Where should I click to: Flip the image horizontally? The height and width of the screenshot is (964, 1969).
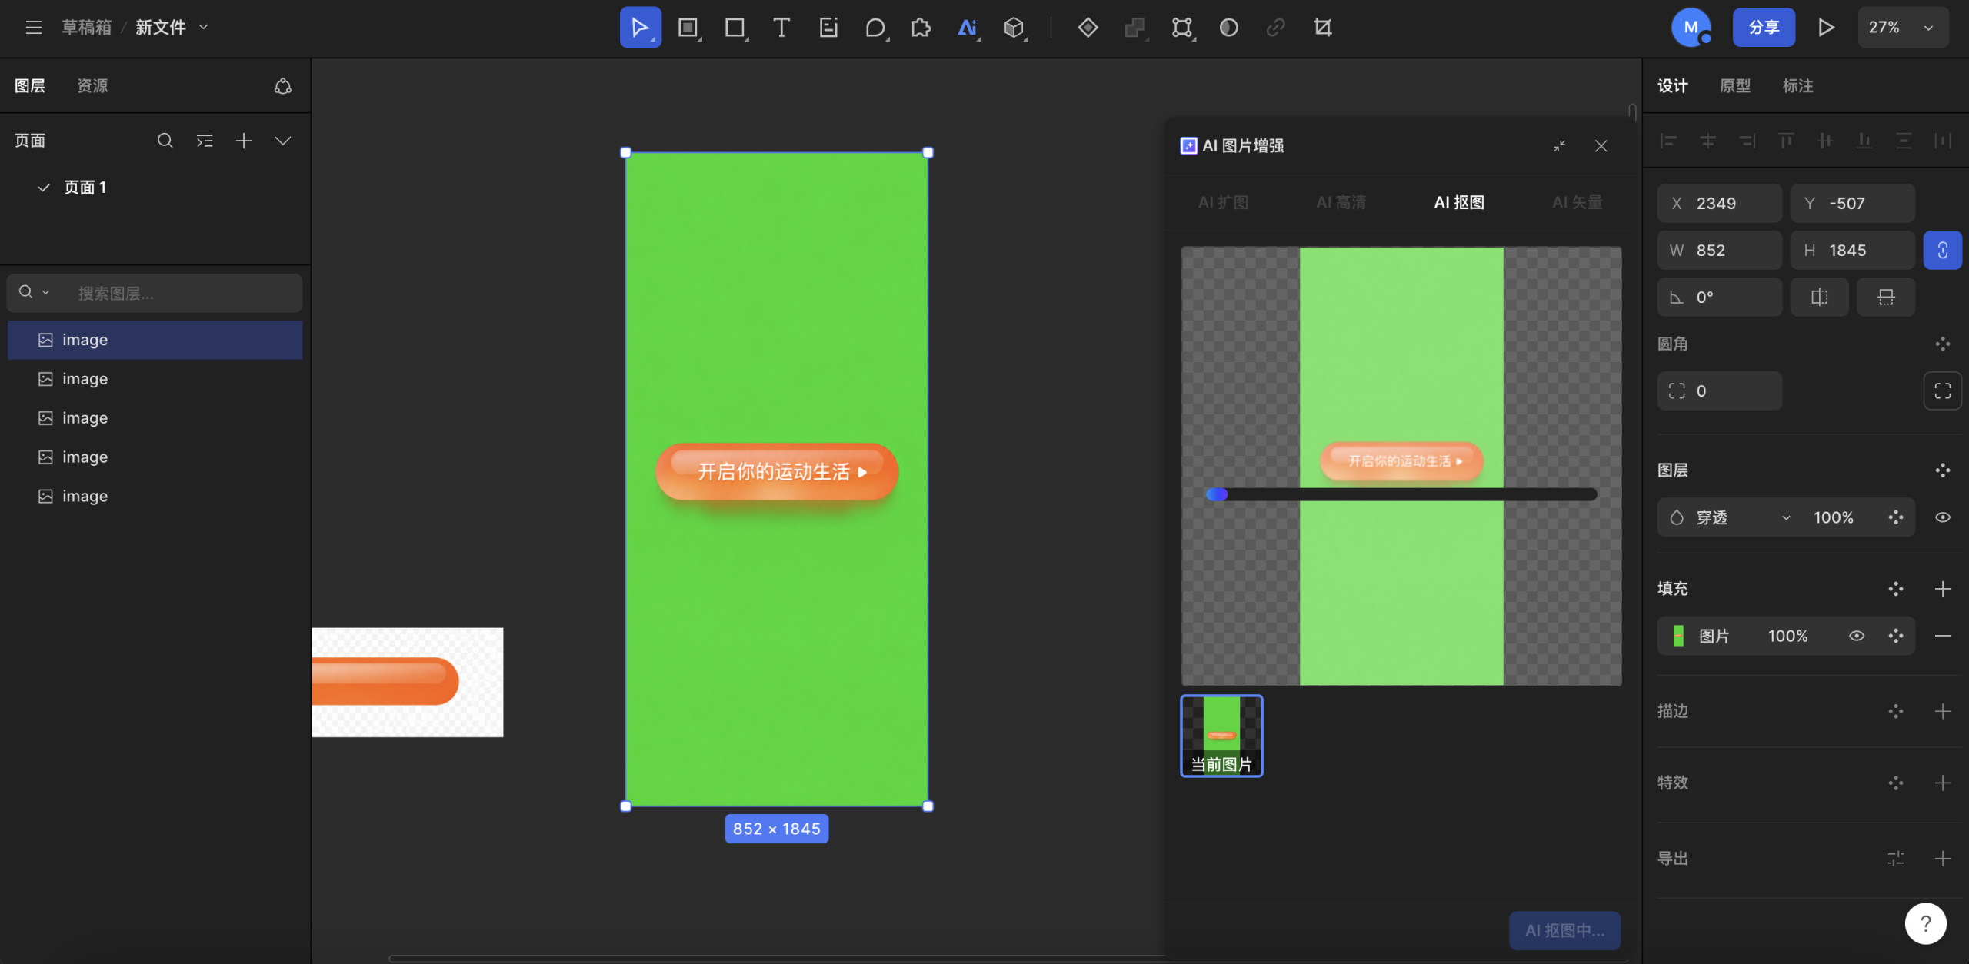(x=1819, y=297)
